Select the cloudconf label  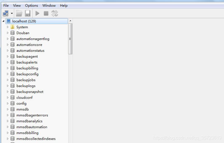point(24,97)
